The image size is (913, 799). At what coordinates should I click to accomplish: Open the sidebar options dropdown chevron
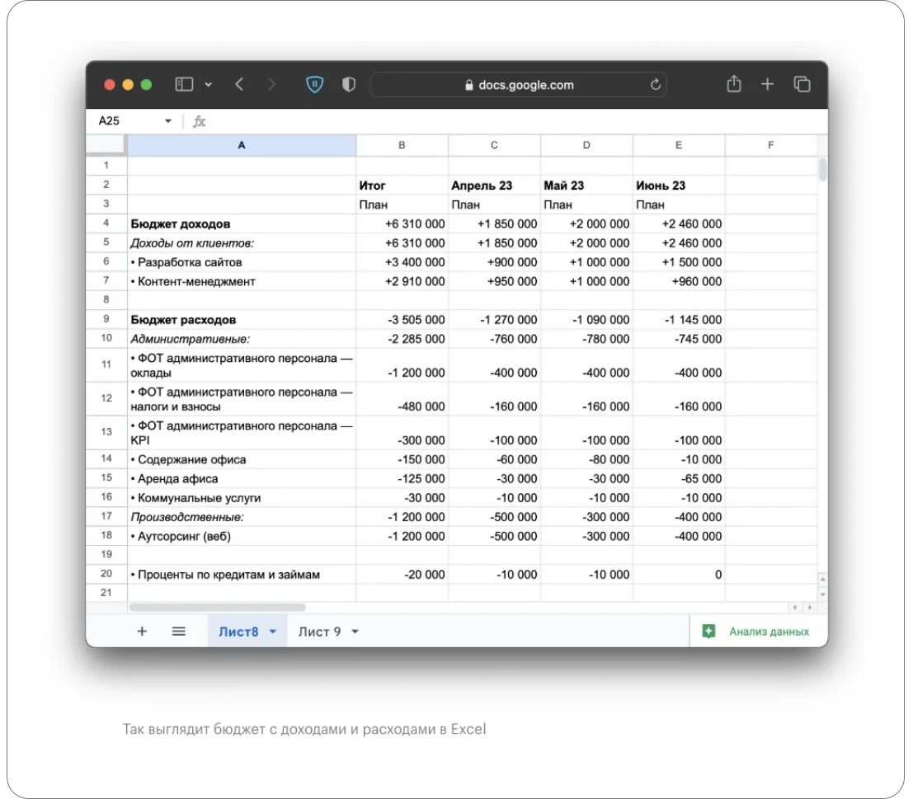coord(207,85)
